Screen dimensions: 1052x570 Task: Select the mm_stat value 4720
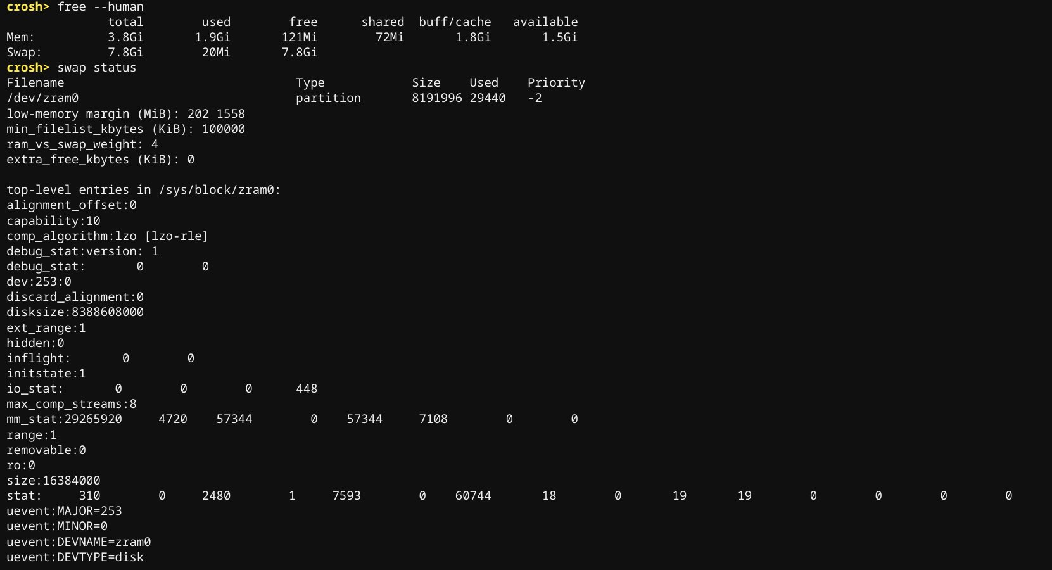[173, 419]
